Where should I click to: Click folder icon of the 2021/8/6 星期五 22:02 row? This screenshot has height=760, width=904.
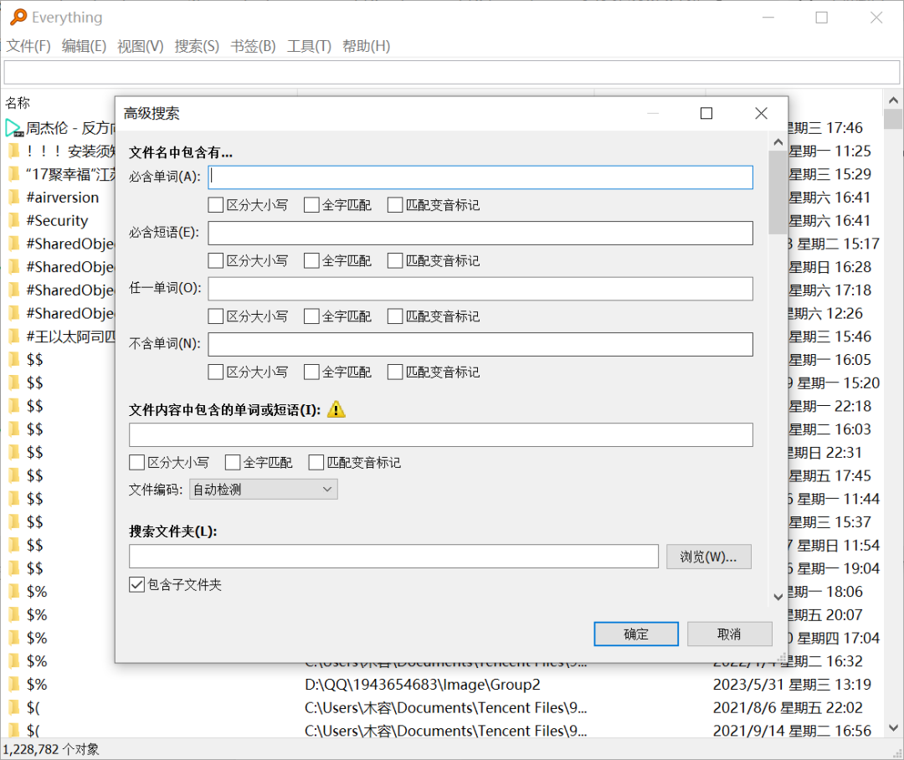(x=14, y=707)
